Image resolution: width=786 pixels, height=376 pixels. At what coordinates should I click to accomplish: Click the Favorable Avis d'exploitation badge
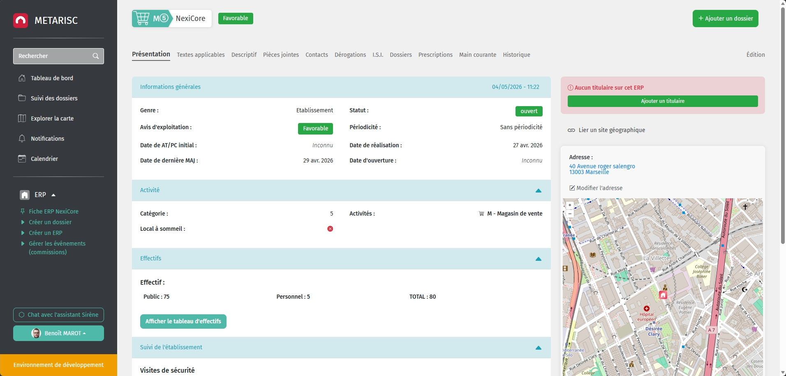tap(315, 129)
